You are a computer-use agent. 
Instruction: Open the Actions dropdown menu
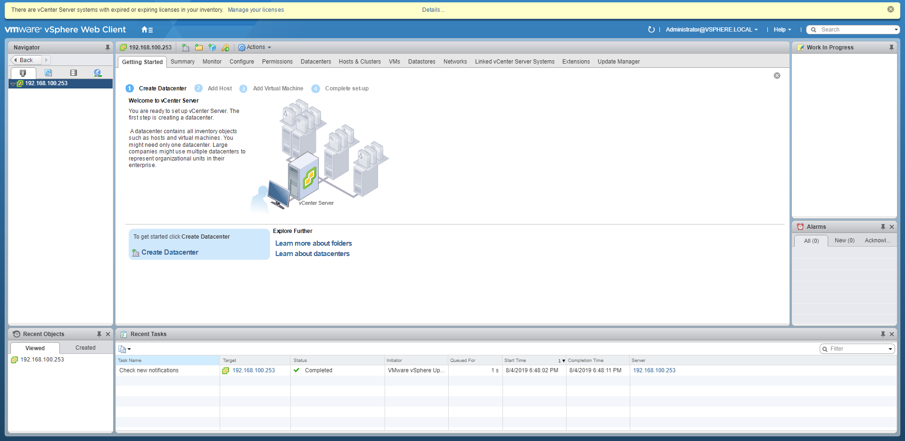[x=255, y=48]
